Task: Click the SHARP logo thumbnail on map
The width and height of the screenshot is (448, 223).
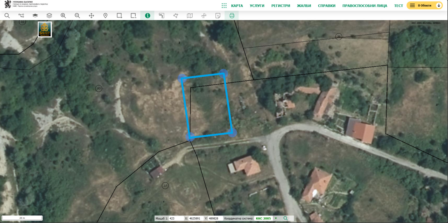Action: coord(45,30)
